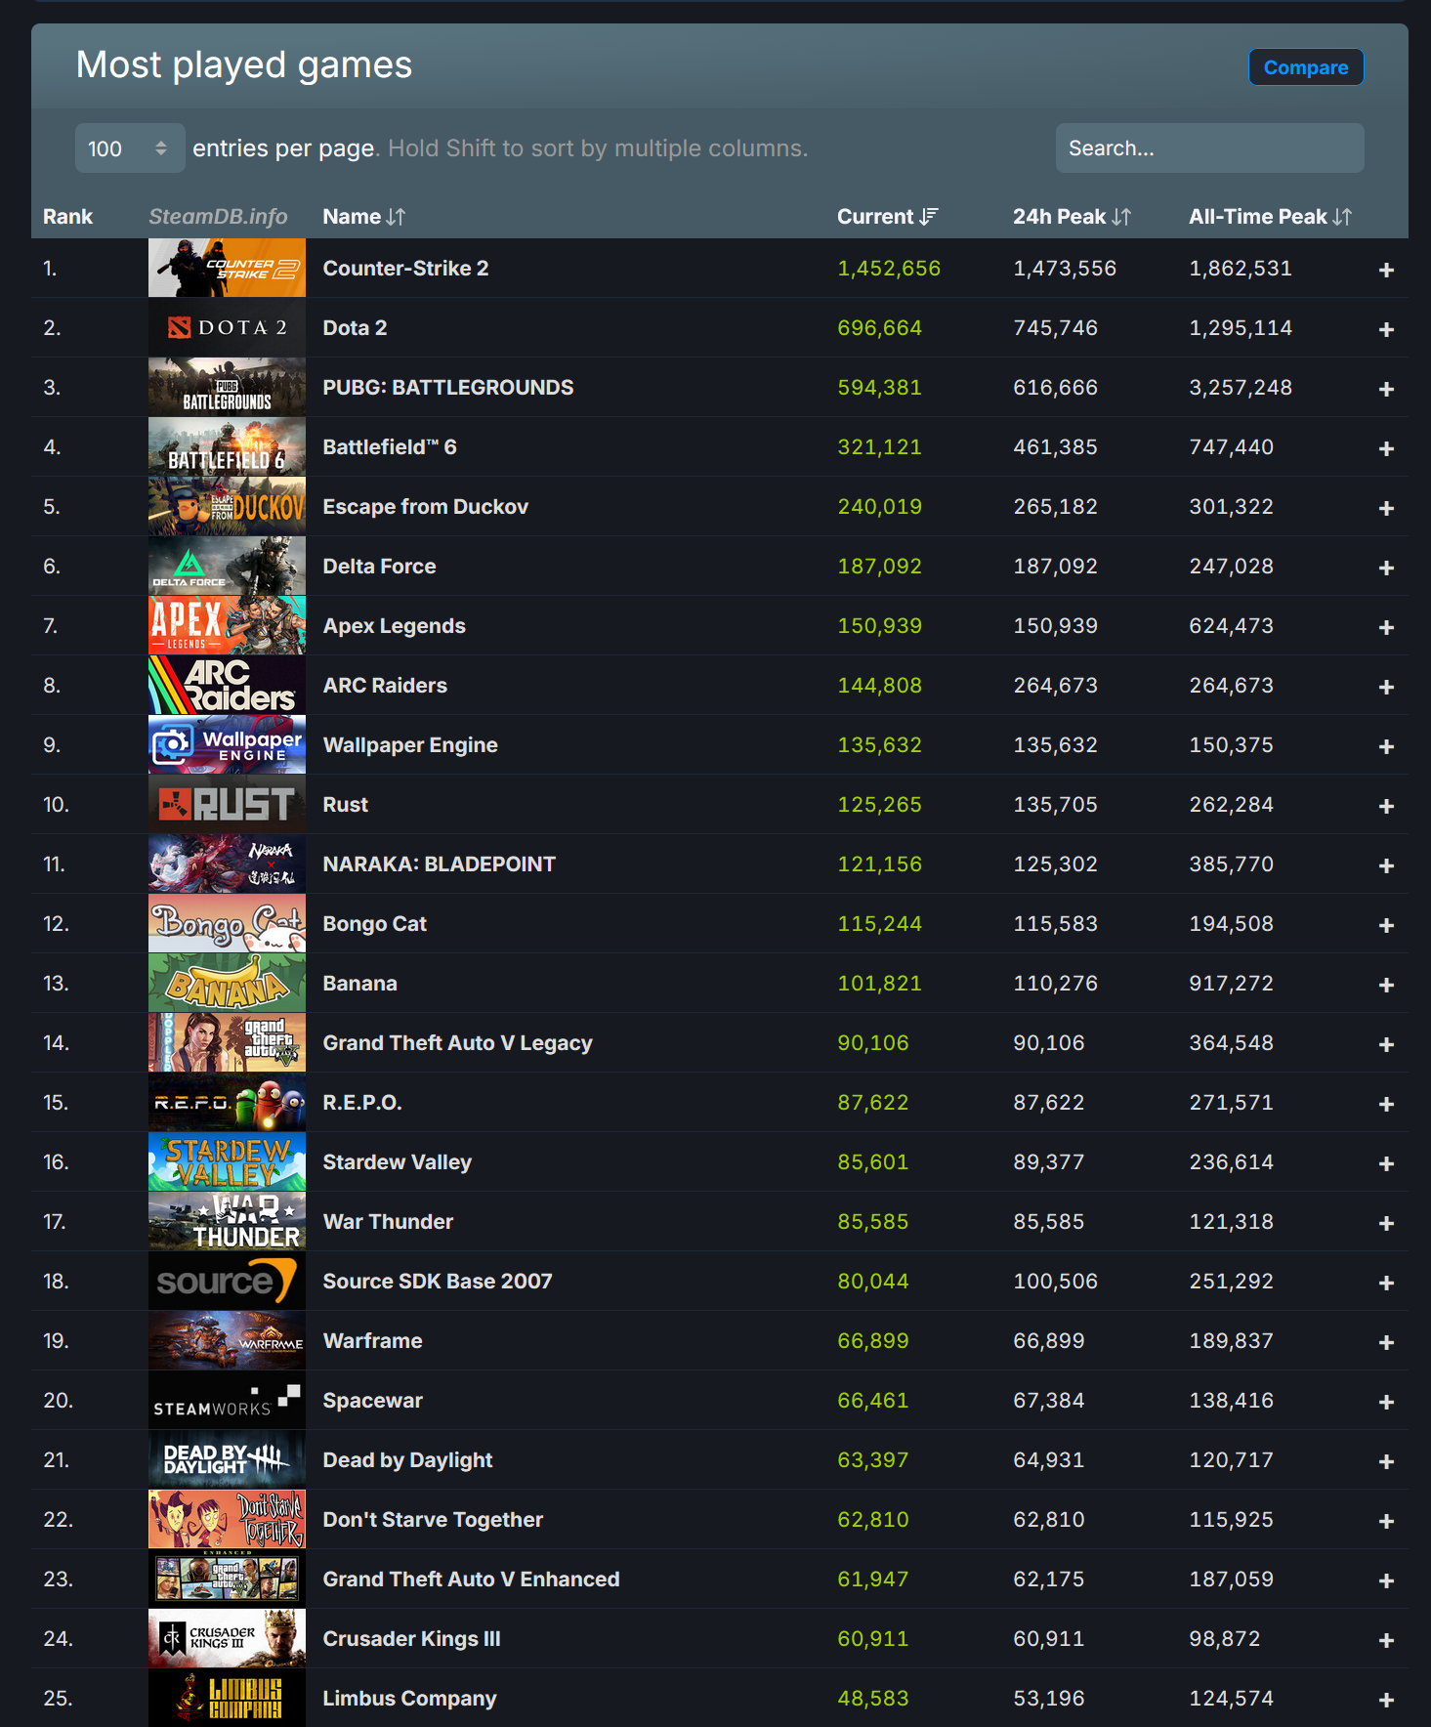
Task: Sort by 24h Peak column
Action: click(x=1072, y=217)
